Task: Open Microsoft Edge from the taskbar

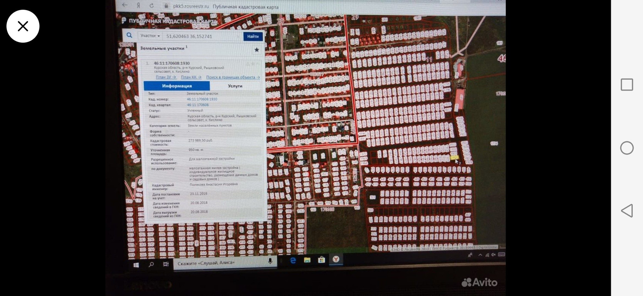Action: (x=293, y=261)
